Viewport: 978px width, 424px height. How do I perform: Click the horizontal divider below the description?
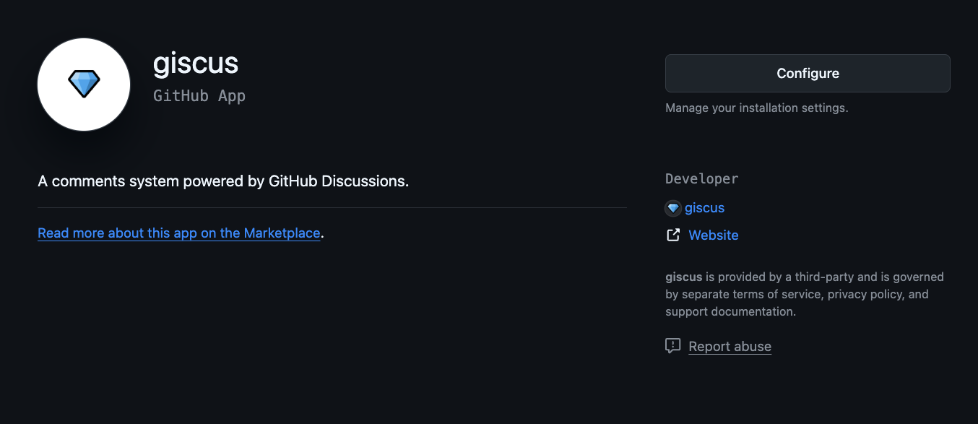point(332,208)
